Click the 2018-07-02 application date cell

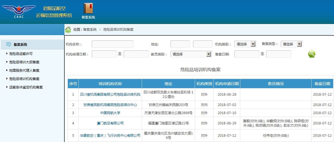point(227,105)
